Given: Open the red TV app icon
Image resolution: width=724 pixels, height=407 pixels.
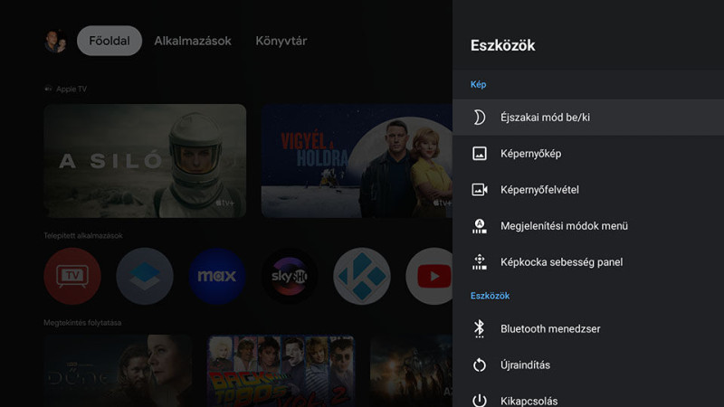Looking at the screenshot, I should click(x=72, y=276).
